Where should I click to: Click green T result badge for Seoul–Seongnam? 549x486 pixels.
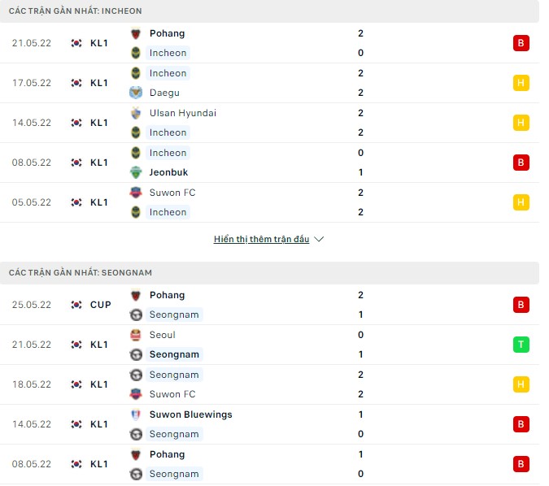pyautogui.click(x=521, y=345)
